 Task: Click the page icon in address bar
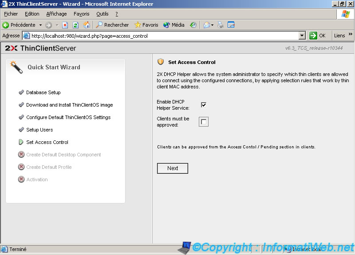pyautogui.click(x=27, y=36)
